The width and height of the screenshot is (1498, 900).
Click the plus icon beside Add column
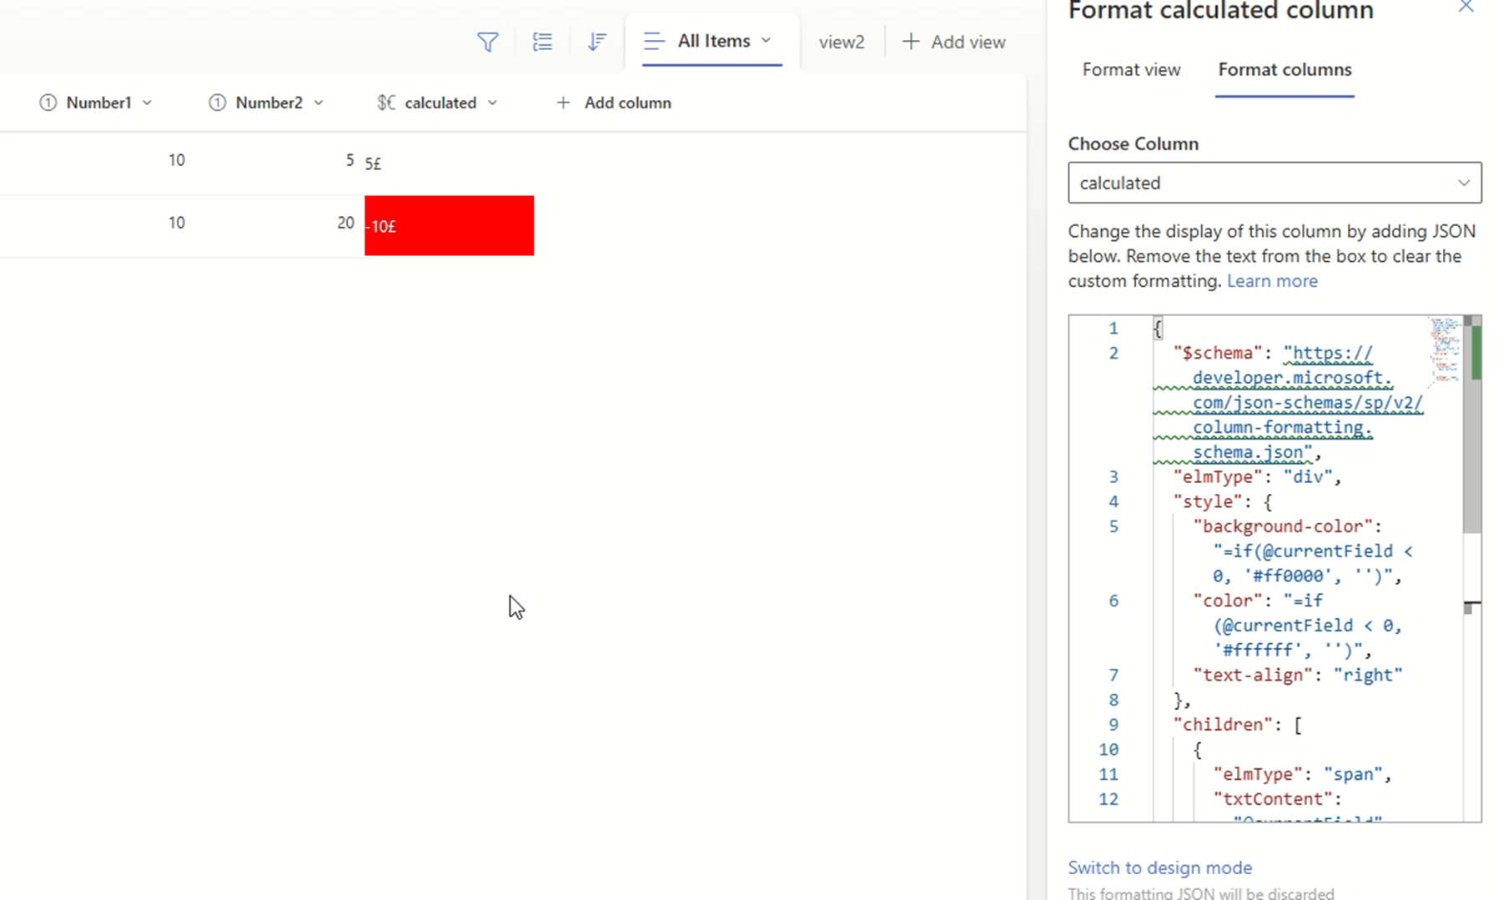pos(564,103)
